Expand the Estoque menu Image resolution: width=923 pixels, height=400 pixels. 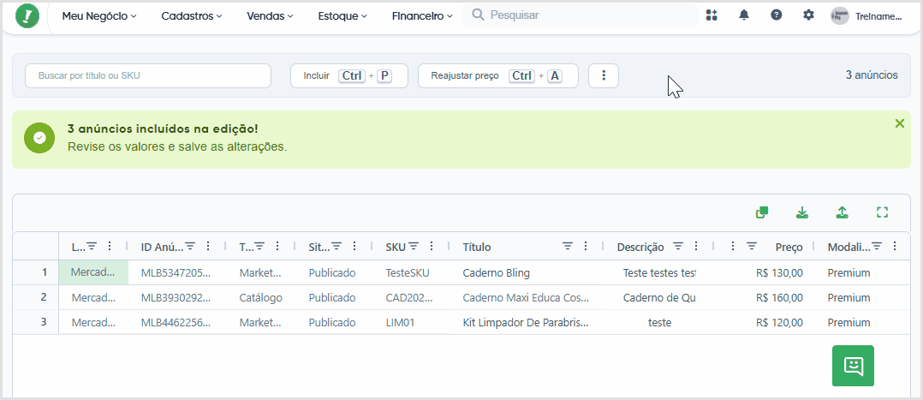pos(342,16)
